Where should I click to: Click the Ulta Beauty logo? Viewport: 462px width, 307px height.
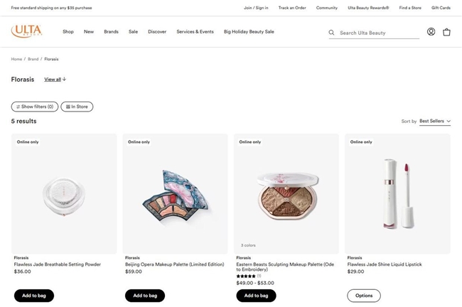click(x=26, y=31)
